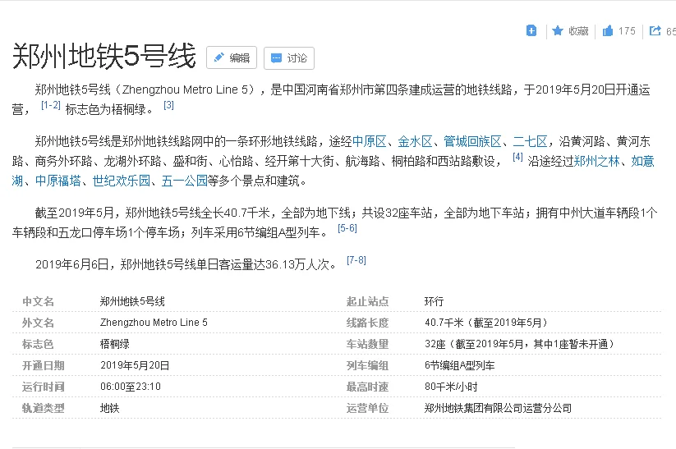Image resolution: width=676 pixels, height=449 pixels.
Task: Click the 车站数量 table label
Action: click(x=367, y=344)
